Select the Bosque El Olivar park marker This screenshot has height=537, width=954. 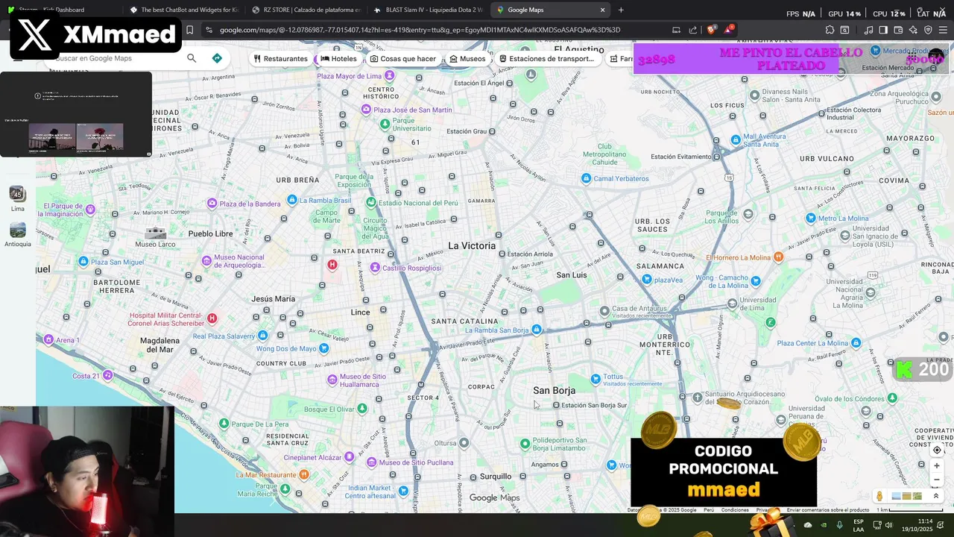tap(362, 409)
